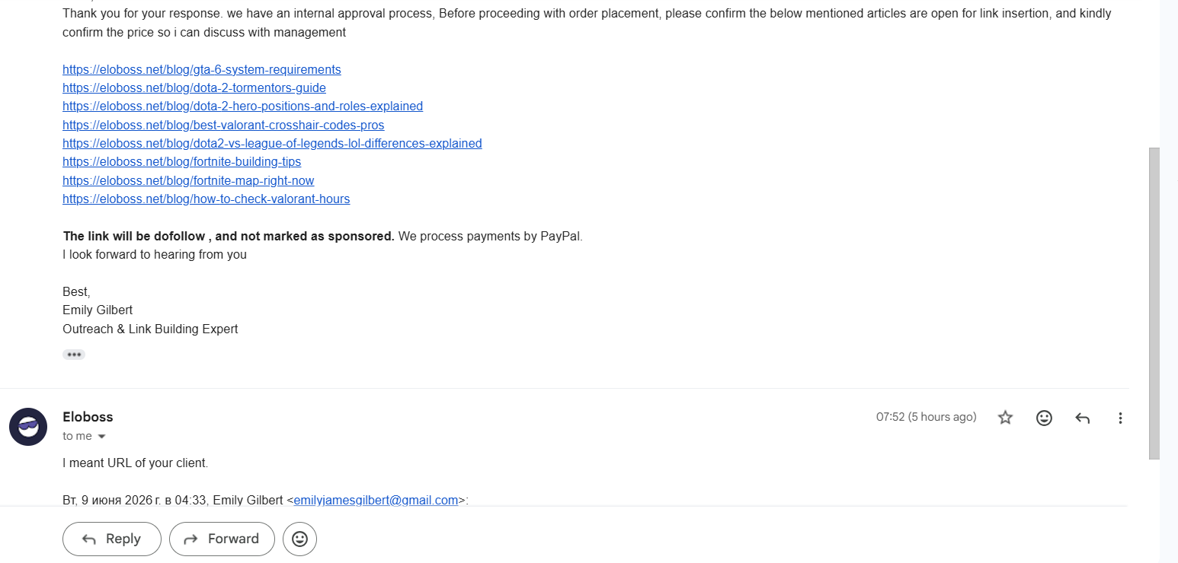Star the Eloboss message
1178x563 pixels.
point(1005,418)
